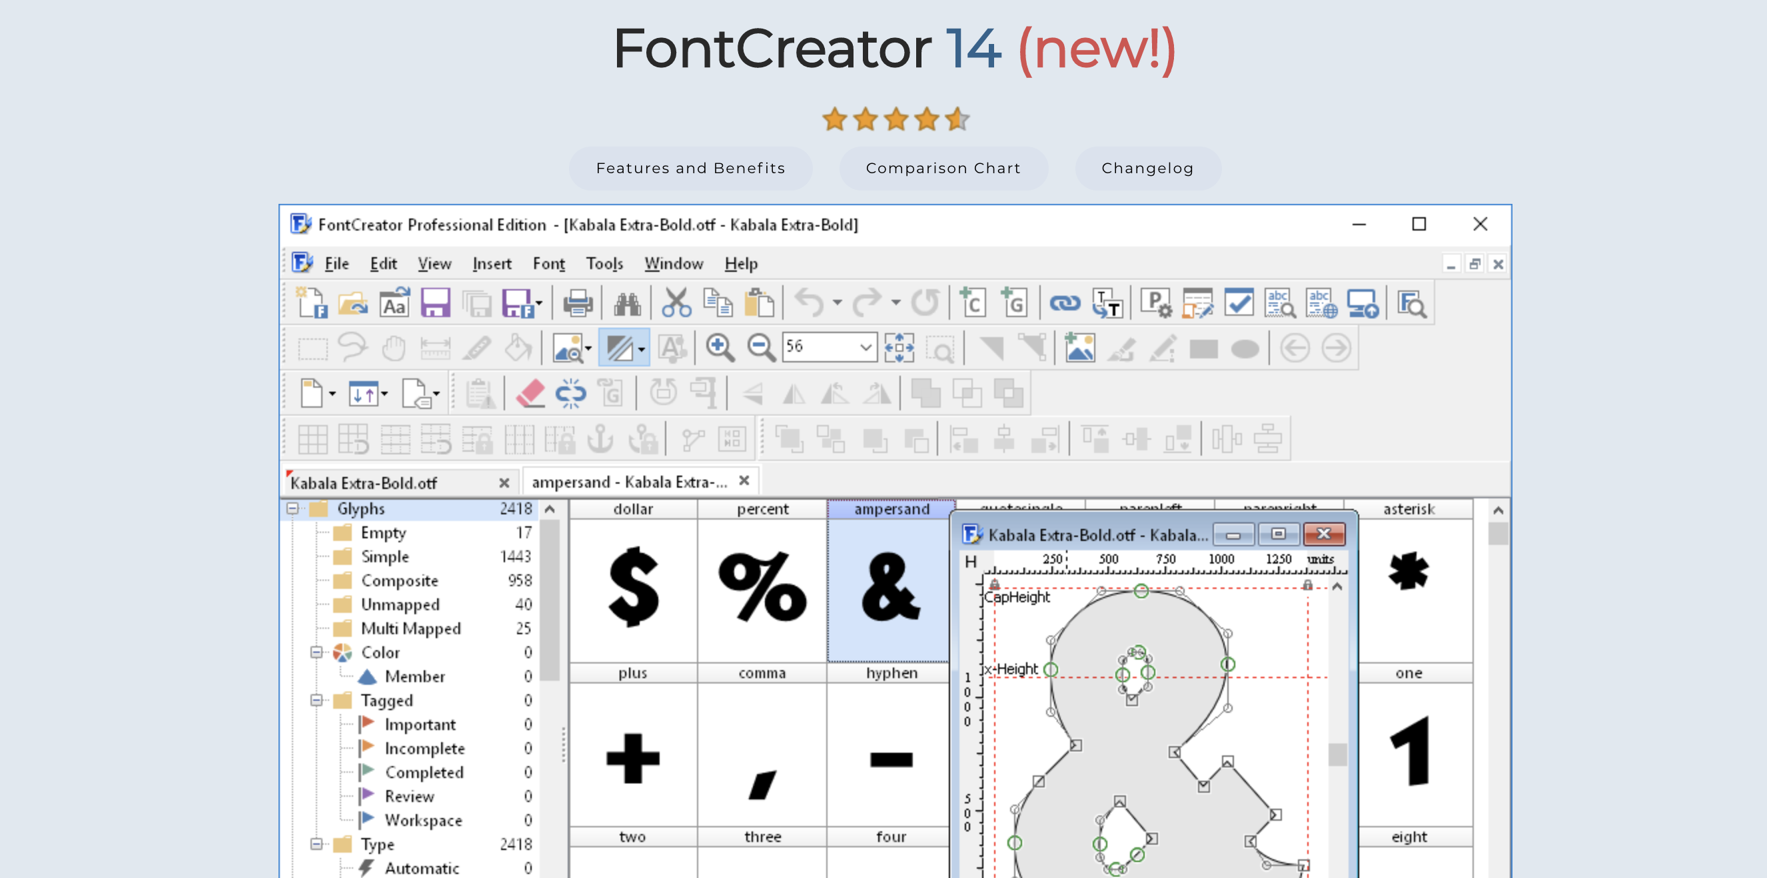The height and width of the screenshot is (878, 1767).
Task: Insert a new glyph with the +G icon
Action: tap(1014, 302)
